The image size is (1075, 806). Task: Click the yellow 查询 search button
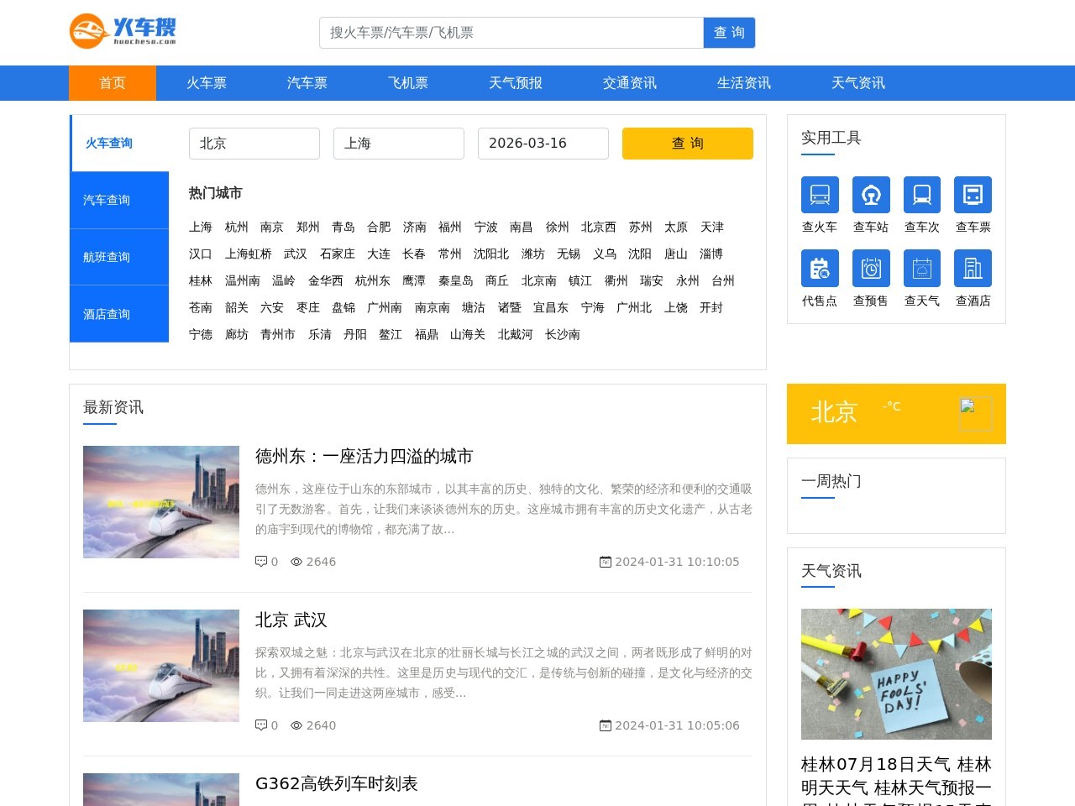tap(687, 143)
